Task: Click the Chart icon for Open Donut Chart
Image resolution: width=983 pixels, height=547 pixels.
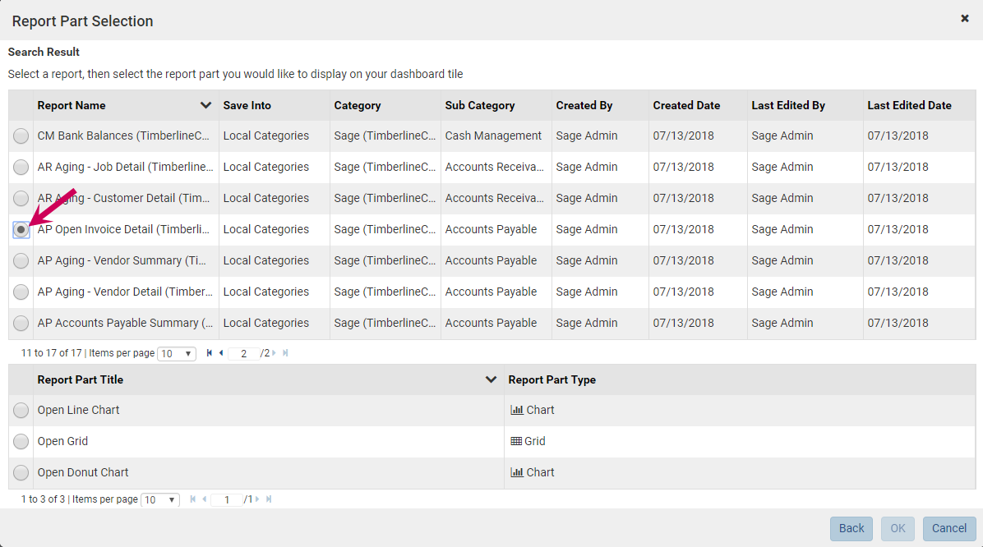Action: click(516, 472)
